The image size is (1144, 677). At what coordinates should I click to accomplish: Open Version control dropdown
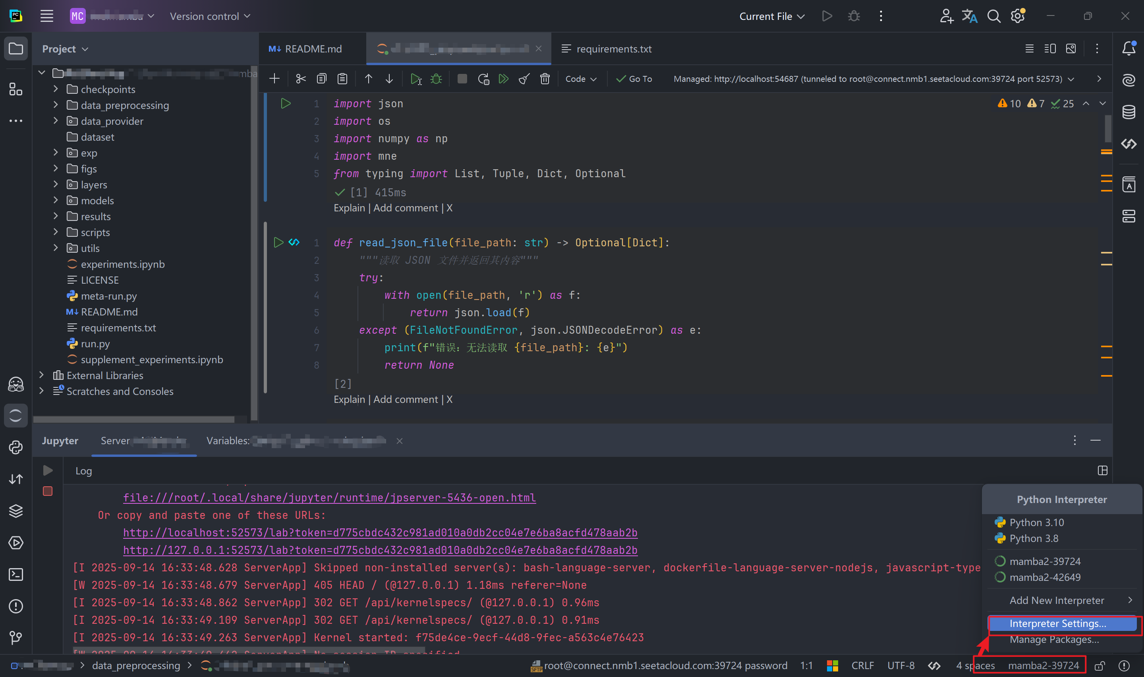pos(210,16)
